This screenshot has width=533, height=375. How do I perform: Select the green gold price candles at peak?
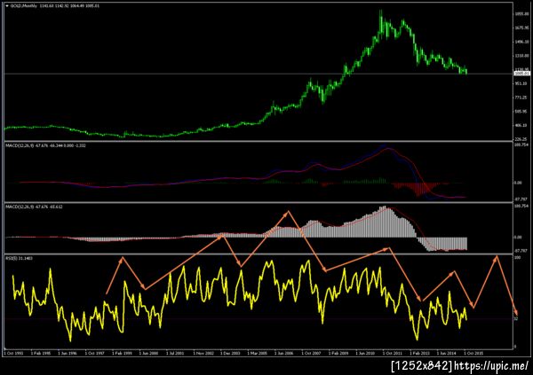point(381,26)
